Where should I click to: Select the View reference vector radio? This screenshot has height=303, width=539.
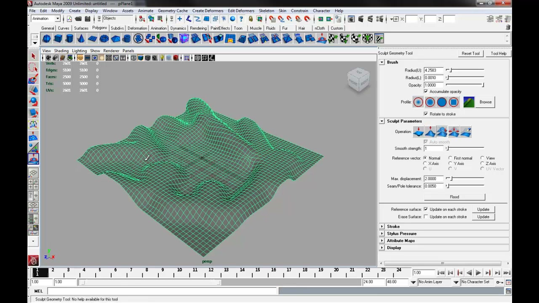[482, 158]
